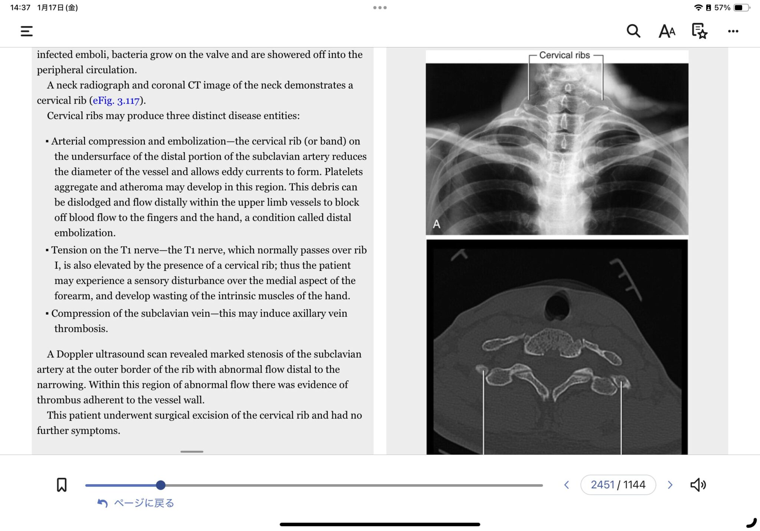
Task: Click the reading progress slider handle
Action: (x=160, y=485)
